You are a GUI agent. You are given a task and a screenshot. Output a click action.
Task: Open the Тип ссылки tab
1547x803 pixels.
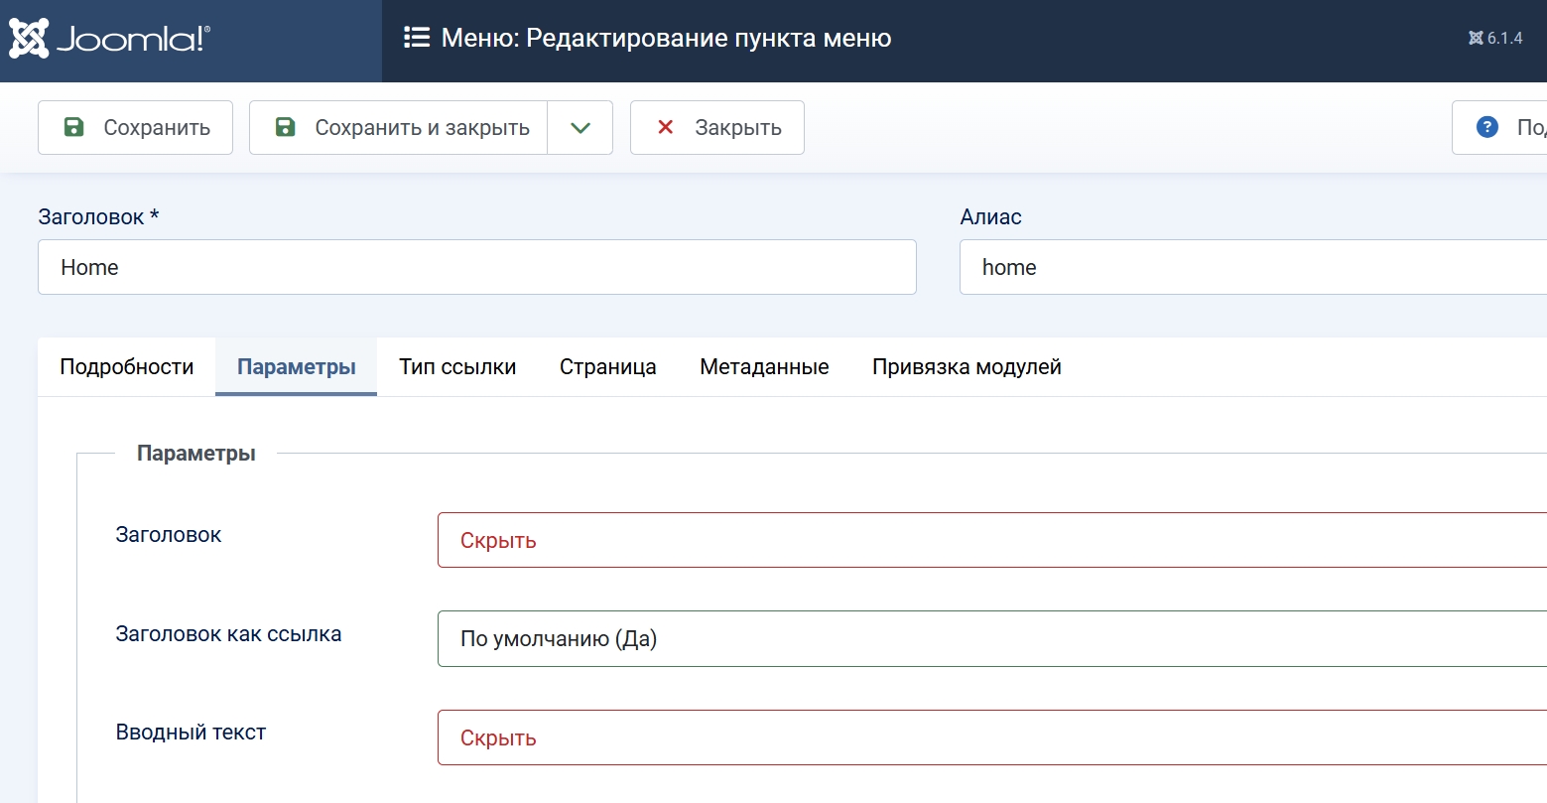click(457, 366)
